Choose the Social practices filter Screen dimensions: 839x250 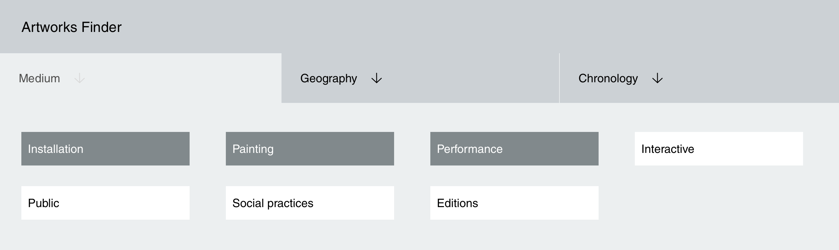(310, 203)
